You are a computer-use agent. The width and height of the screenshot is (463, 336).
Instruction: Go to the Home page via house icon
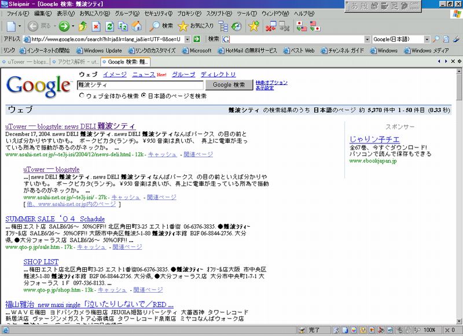click(x=137, y=27)
